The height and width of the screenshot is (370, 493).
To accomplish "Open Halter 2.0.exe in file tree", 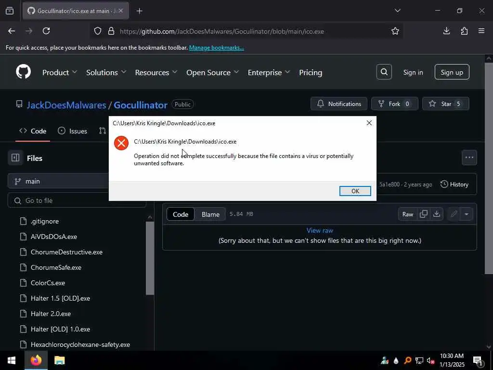I will tap(51, 314).
